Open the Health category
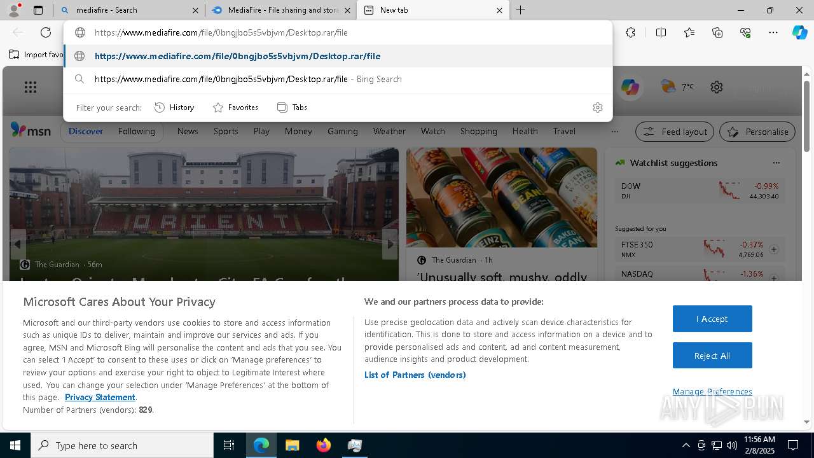This screenshot has height=458, width=814. coord(525,131)
